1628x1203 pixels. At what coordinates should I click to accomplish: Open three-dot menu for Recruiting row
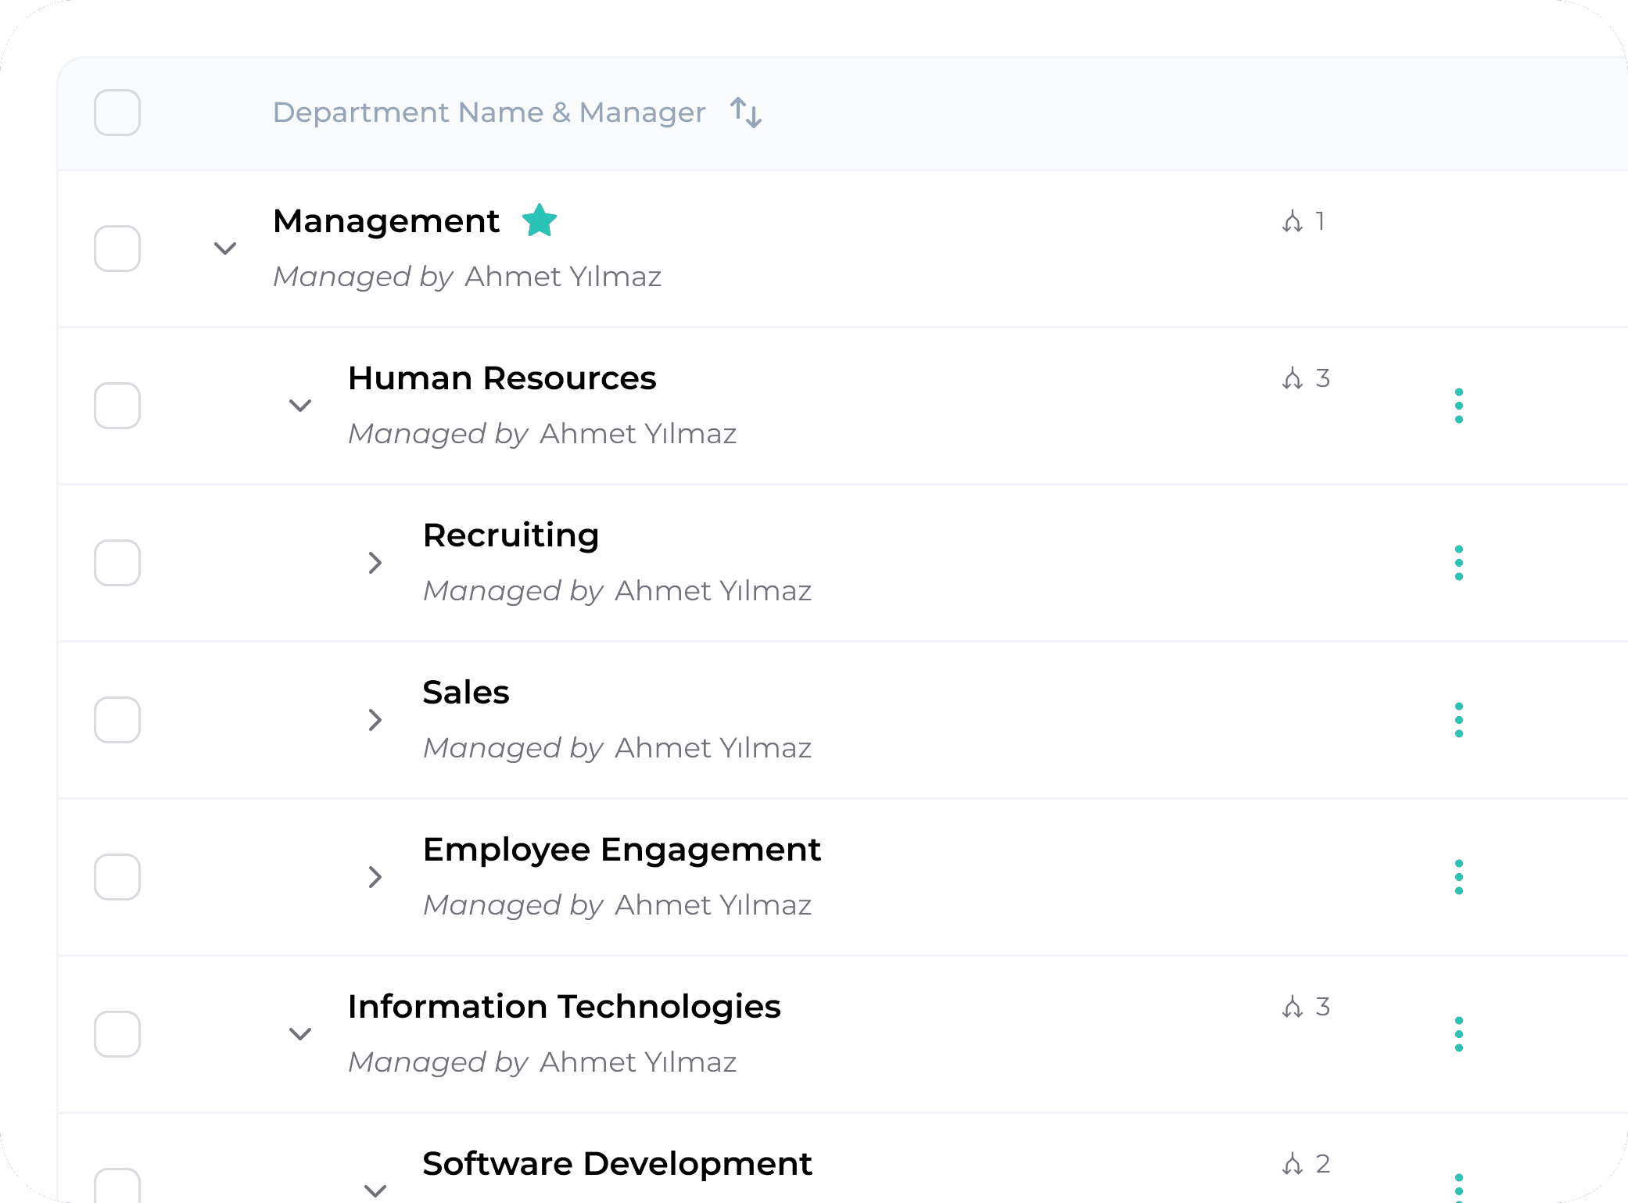point(1458,563)
